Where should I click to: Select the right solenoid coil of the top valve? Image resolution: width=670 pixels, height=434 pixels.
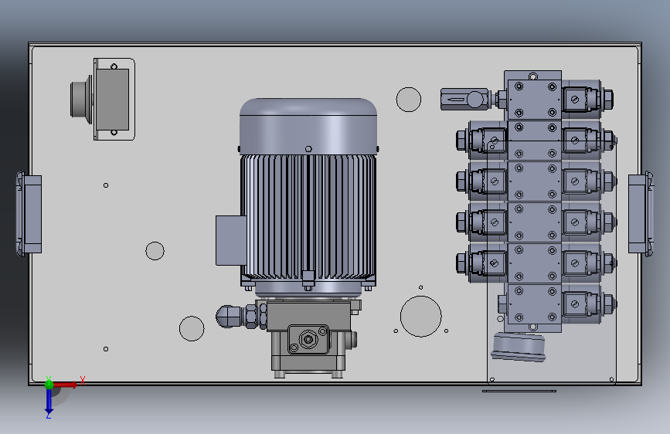tap(582, 99)
